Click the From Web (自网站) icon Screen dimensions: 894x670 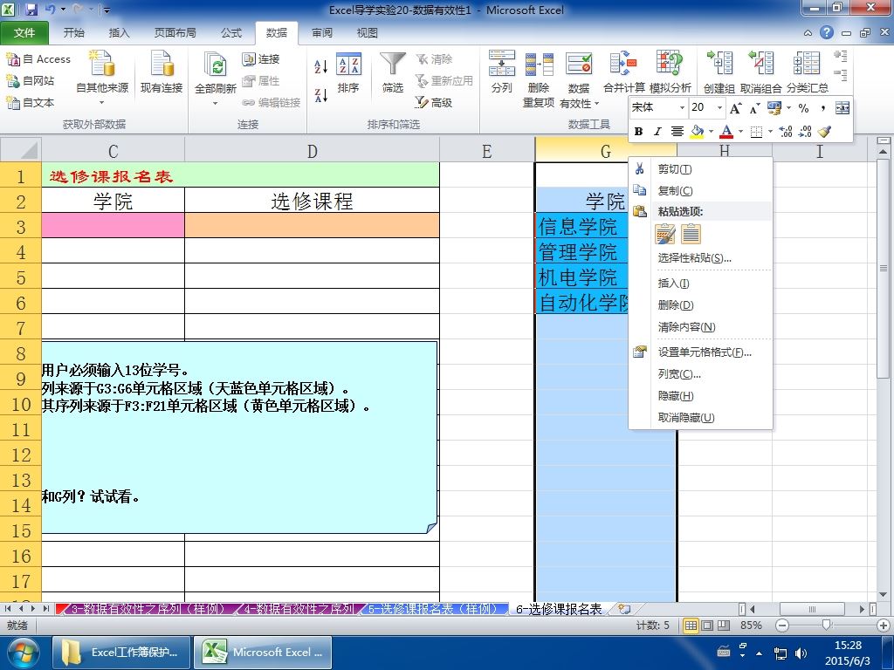click(12, 81)
